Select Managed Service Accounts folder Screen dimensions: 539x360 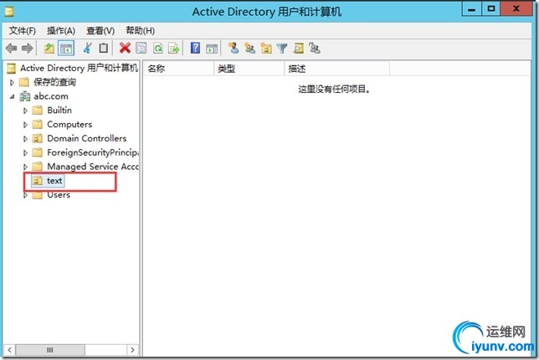[92, 167]
